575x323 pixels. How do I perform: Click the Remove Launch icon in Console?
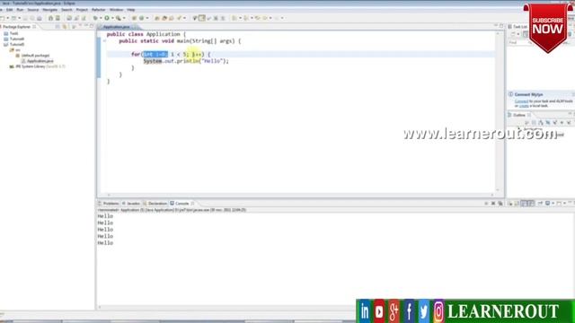click(x=493, y=204)
